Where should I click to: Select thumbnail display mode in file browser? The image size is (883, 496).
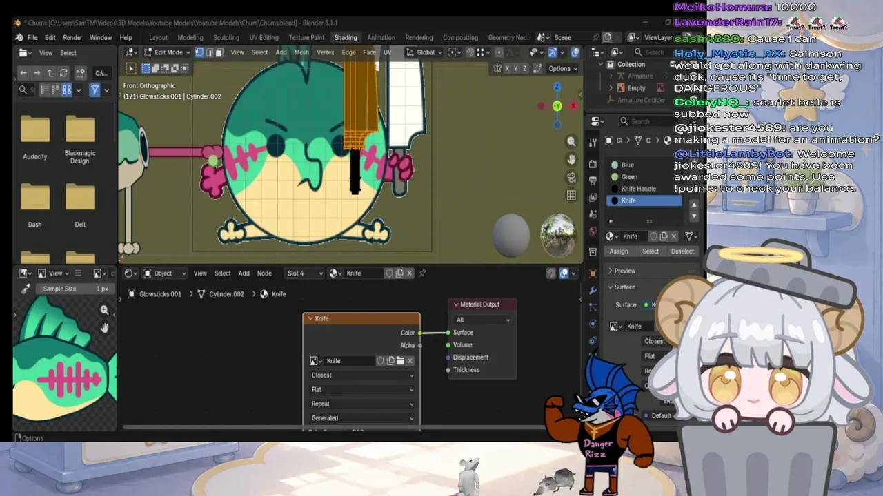click(67, 90)
